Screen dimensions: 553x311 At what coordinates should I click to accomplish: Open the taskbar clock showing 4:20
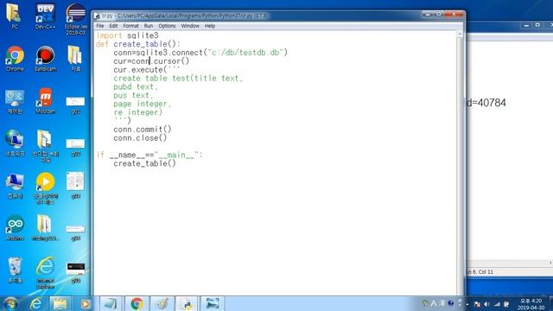[531, 304]
